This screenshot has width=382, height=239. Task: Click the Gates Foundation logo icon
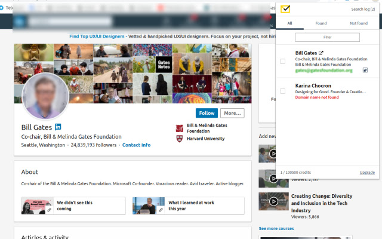coord(180,128)
